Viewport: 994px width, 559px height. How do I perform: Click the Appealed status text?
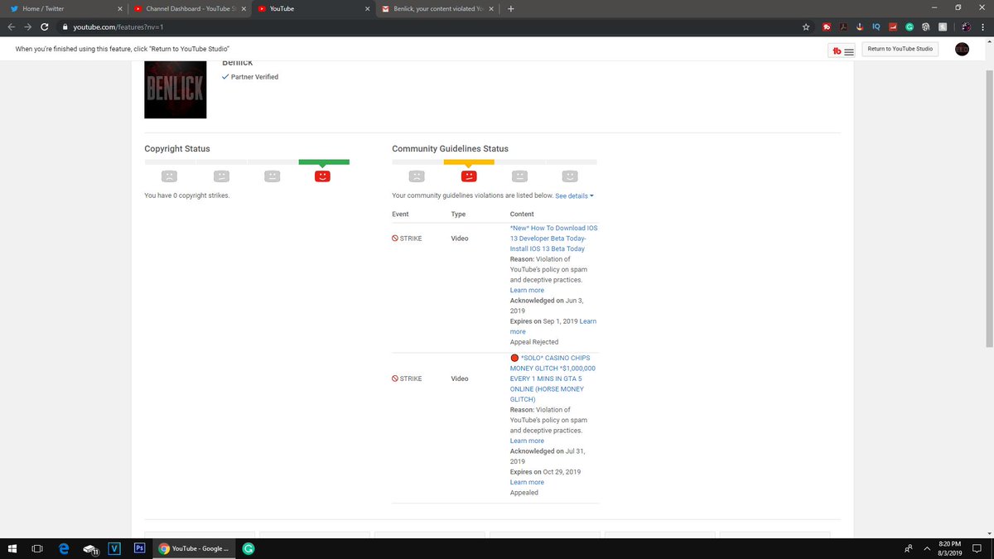524,493
